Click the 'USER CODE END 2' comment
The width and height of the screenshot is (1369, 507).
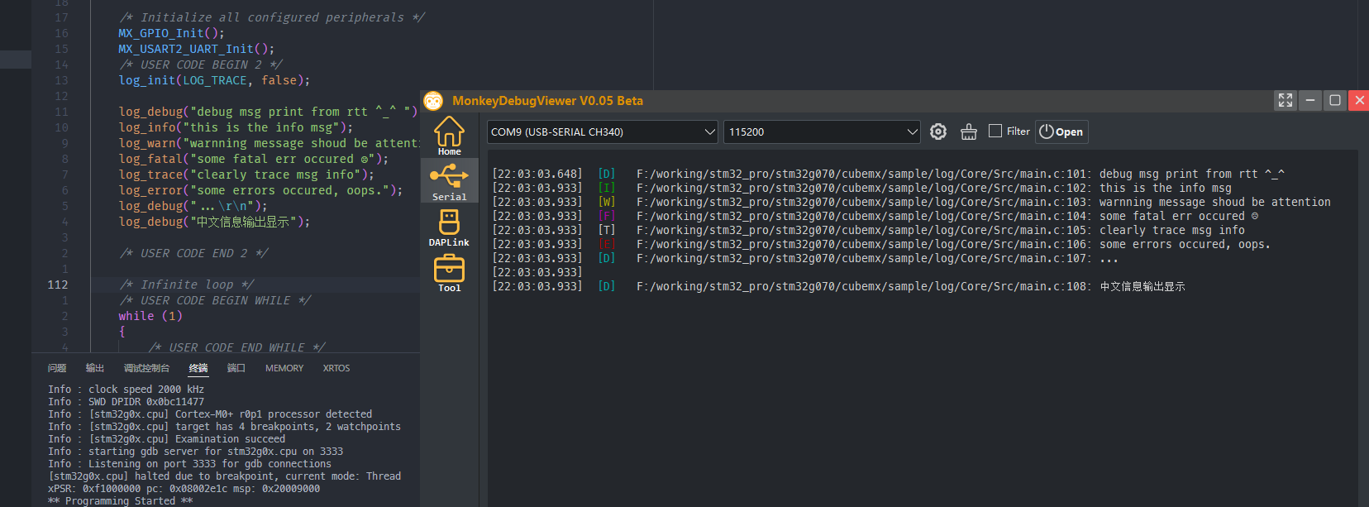[x=194, y=253]
